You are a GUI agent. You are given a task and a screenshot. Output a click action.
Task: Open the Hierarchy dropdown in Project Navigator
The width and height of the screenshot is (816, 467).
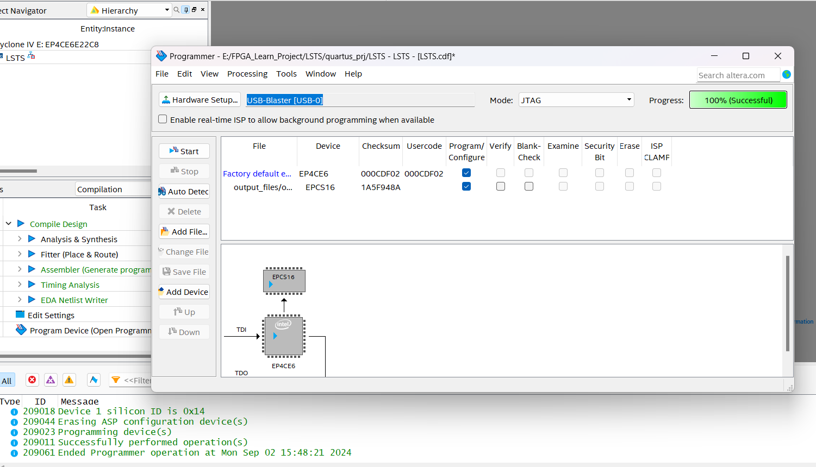[129, 10]
